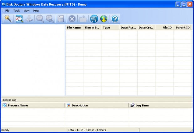Click the Process Name log column header
The image size is (194, 133).
point(33,105)
